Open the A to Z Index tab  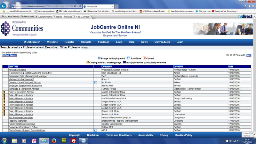coord(83,17)
